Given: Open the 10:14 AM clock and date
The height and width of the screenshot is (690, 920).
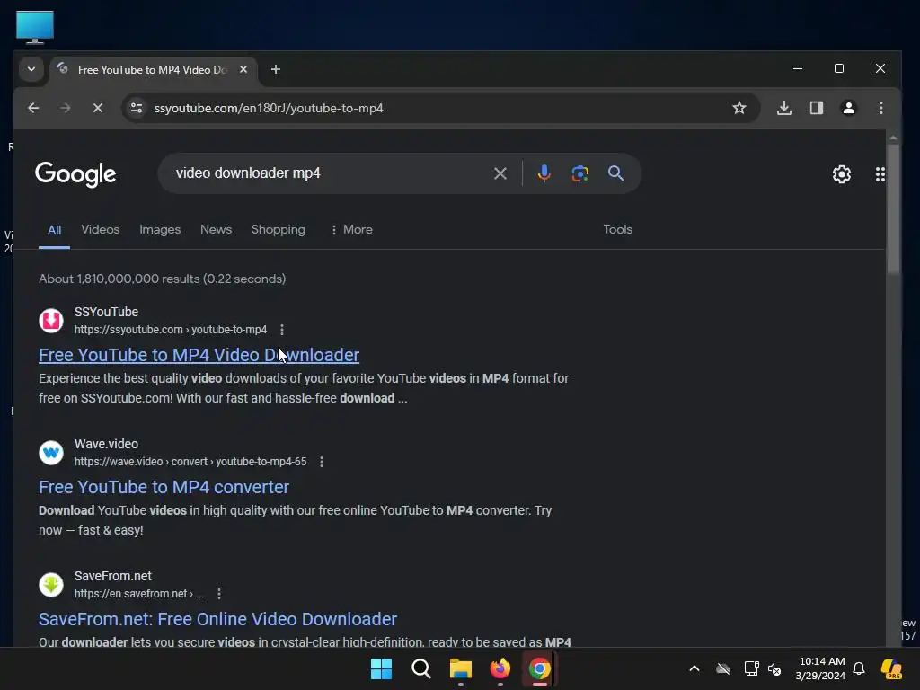Looking at the screenshot, I should 820,668.
